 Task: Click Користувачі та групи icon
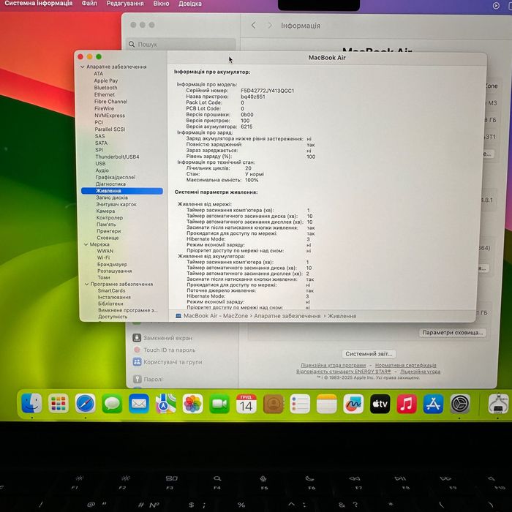(137, 362)
